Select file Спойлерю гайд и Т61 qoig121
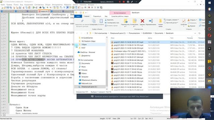The width and height of the screenshot is (214, 120). pyautogui.click(x=128, y=51)
